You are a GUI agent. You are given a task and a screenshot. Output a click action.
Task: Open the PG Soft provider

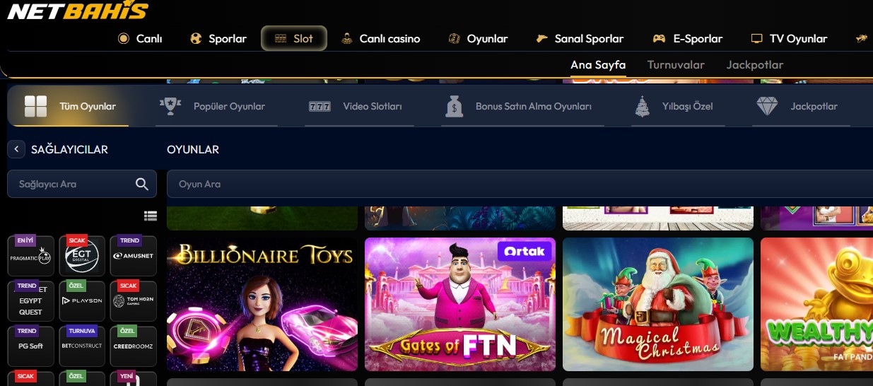pos(31,346)
